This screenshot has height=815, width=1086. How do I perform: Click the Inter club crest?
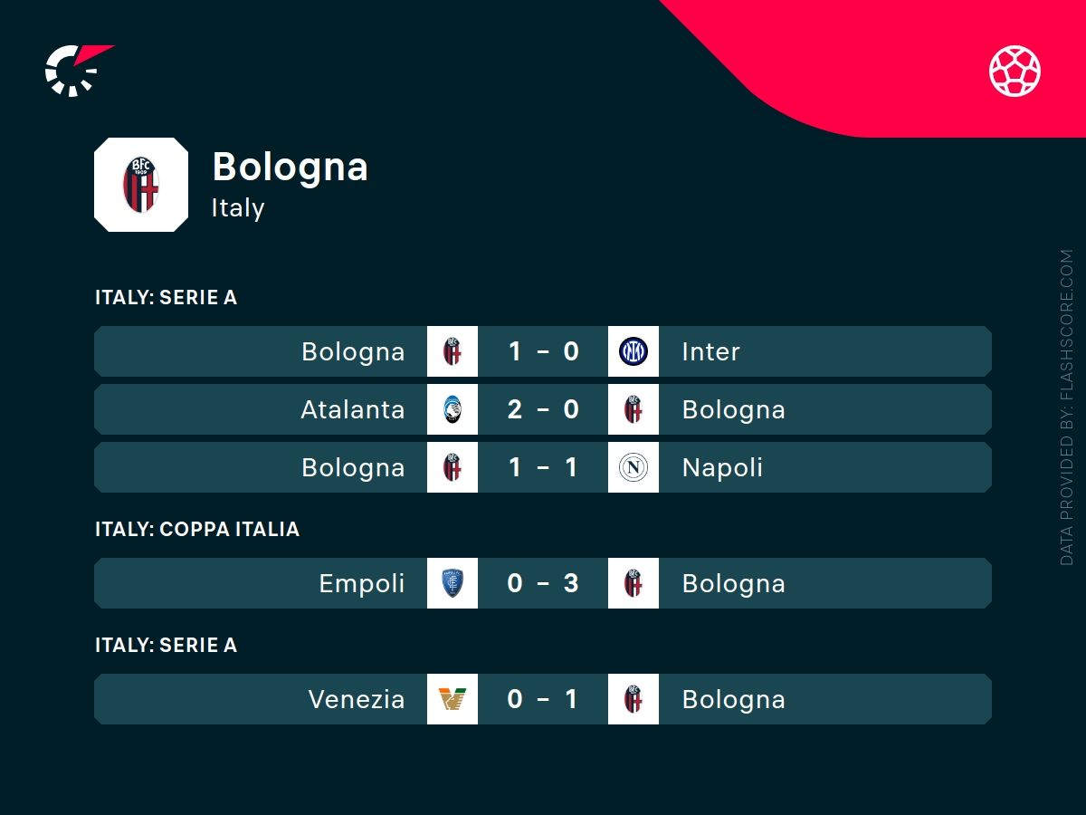(x=633, y=351)
